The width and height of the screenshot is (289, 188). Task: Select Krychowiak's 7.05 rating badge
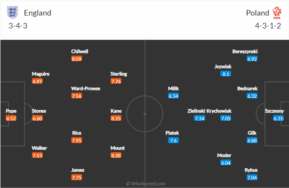click(x=225, y=118)
